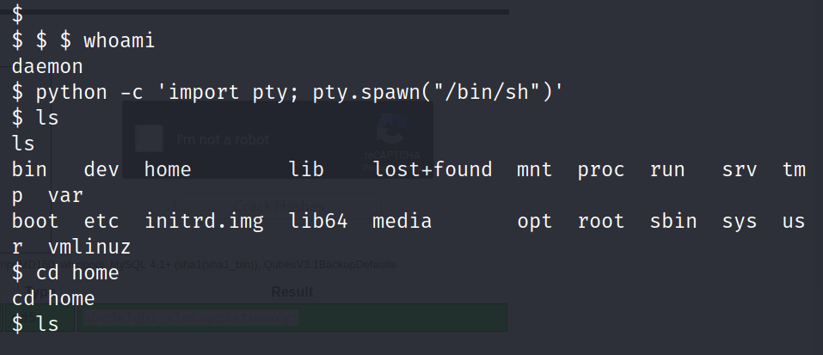
Task: Click the Result column header
Action: tap(292, 291)
